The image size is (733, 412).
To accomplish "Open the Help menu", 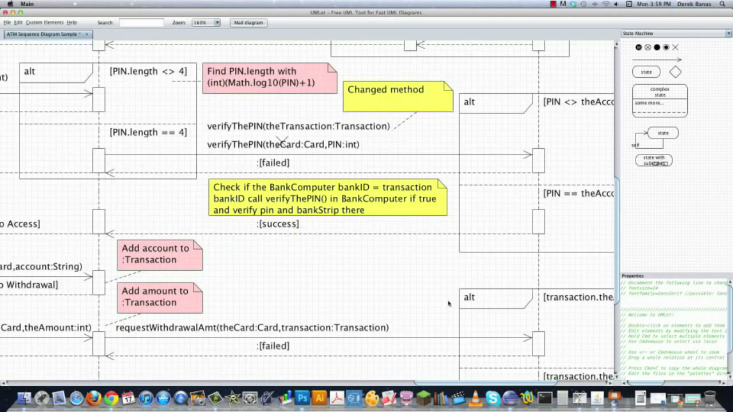I will point(72,23).
